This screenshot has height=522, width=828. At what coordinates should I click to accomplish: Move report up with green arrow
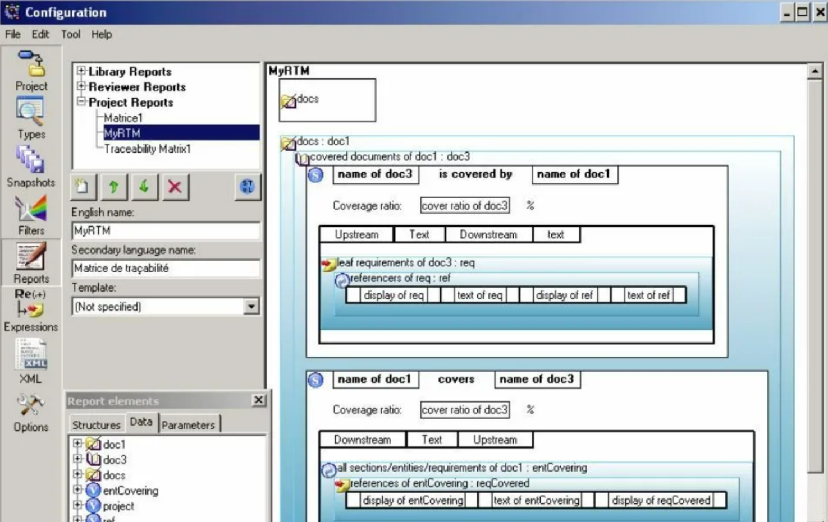point(114,187)
